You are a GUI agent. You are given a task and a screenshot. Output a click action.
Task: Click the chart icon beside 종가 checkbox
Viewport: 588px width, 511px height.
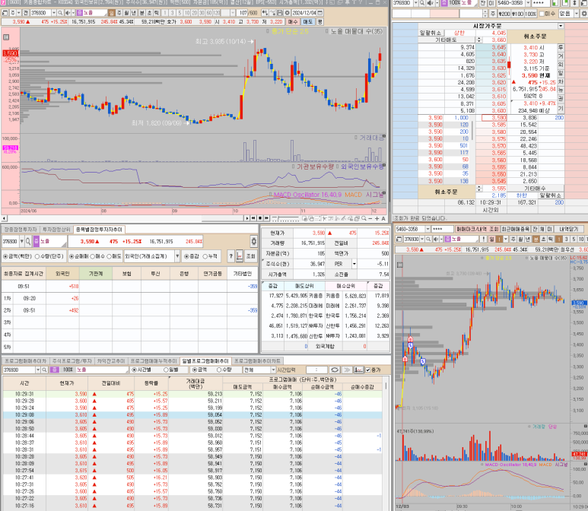[358, 370]
